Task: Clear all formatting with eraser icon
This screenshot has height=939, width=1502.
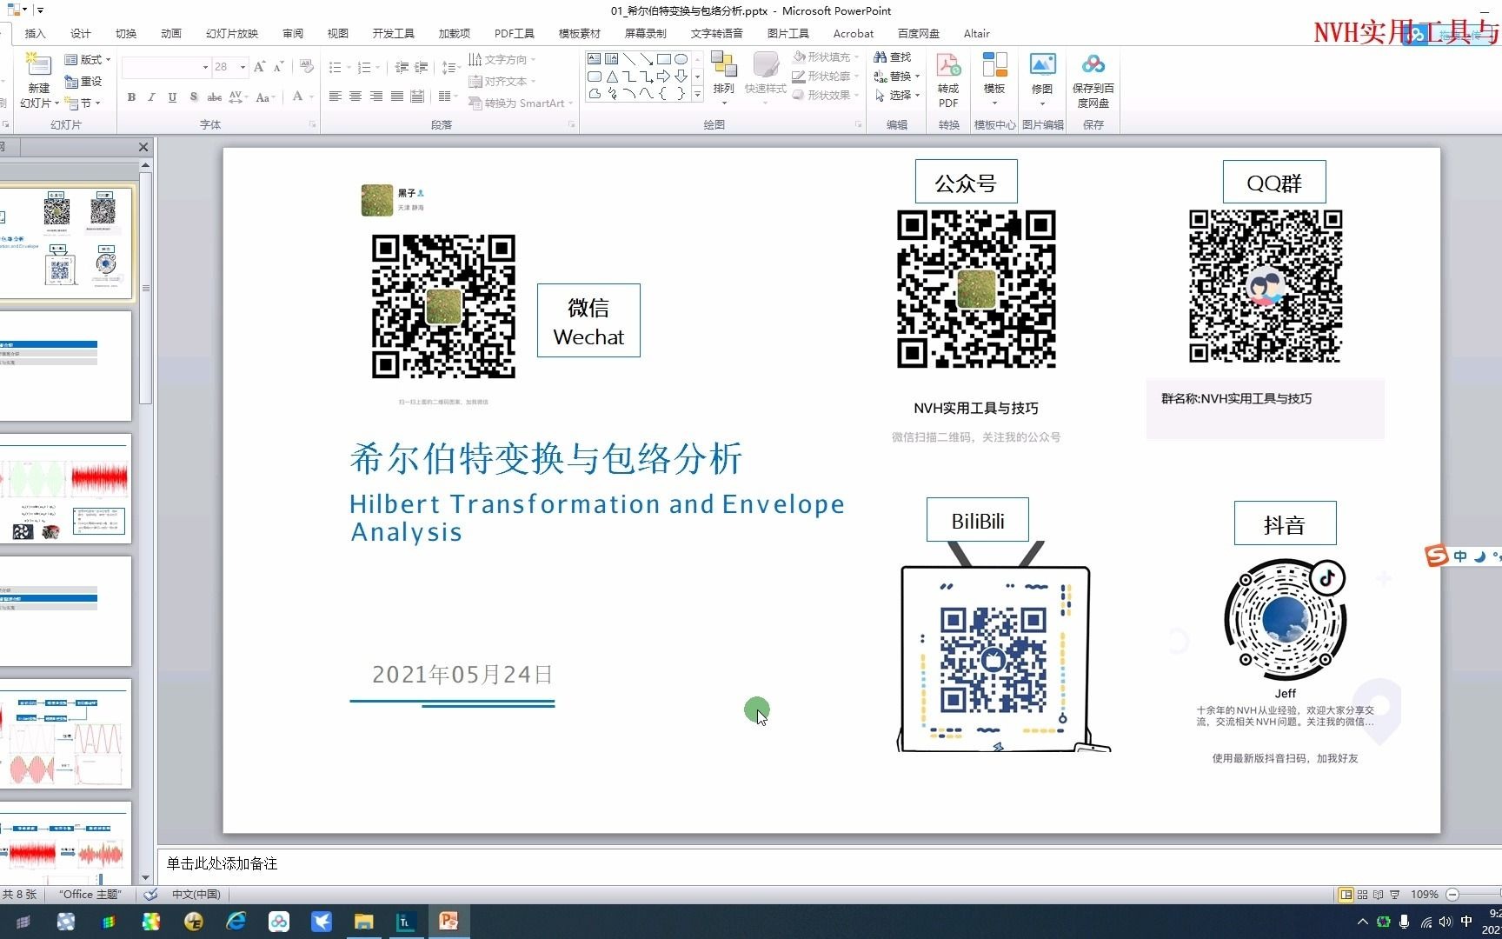Action: [306, 67]
